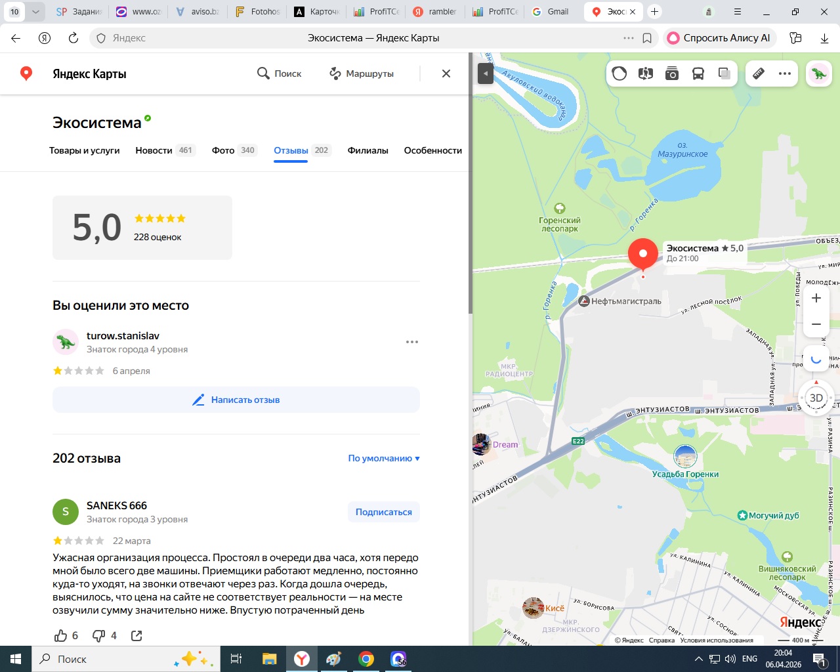Toggle public transport layer on the map
This screenshot has width=840, height=672.
pyautogui.click(x=698, y=73)
